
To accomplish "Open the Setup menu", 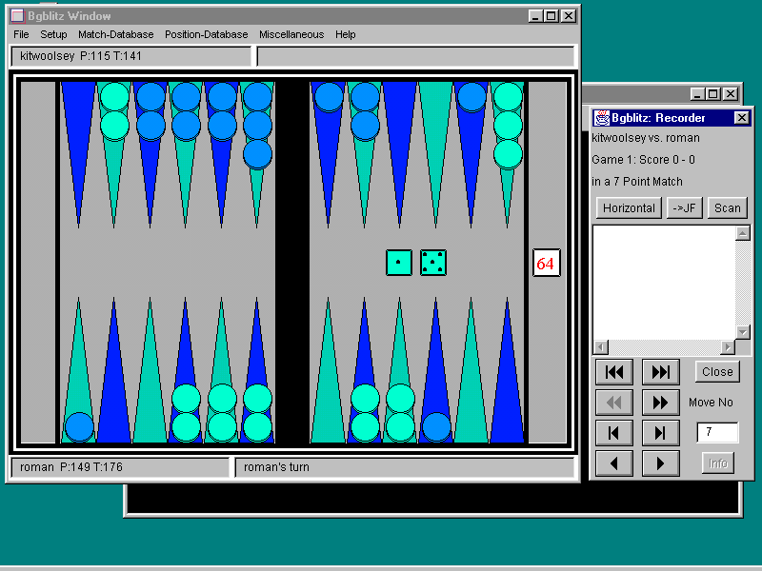I will point(53,34).
